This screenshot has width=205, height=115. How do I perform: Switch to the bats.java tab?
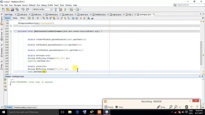coord(23,14)
